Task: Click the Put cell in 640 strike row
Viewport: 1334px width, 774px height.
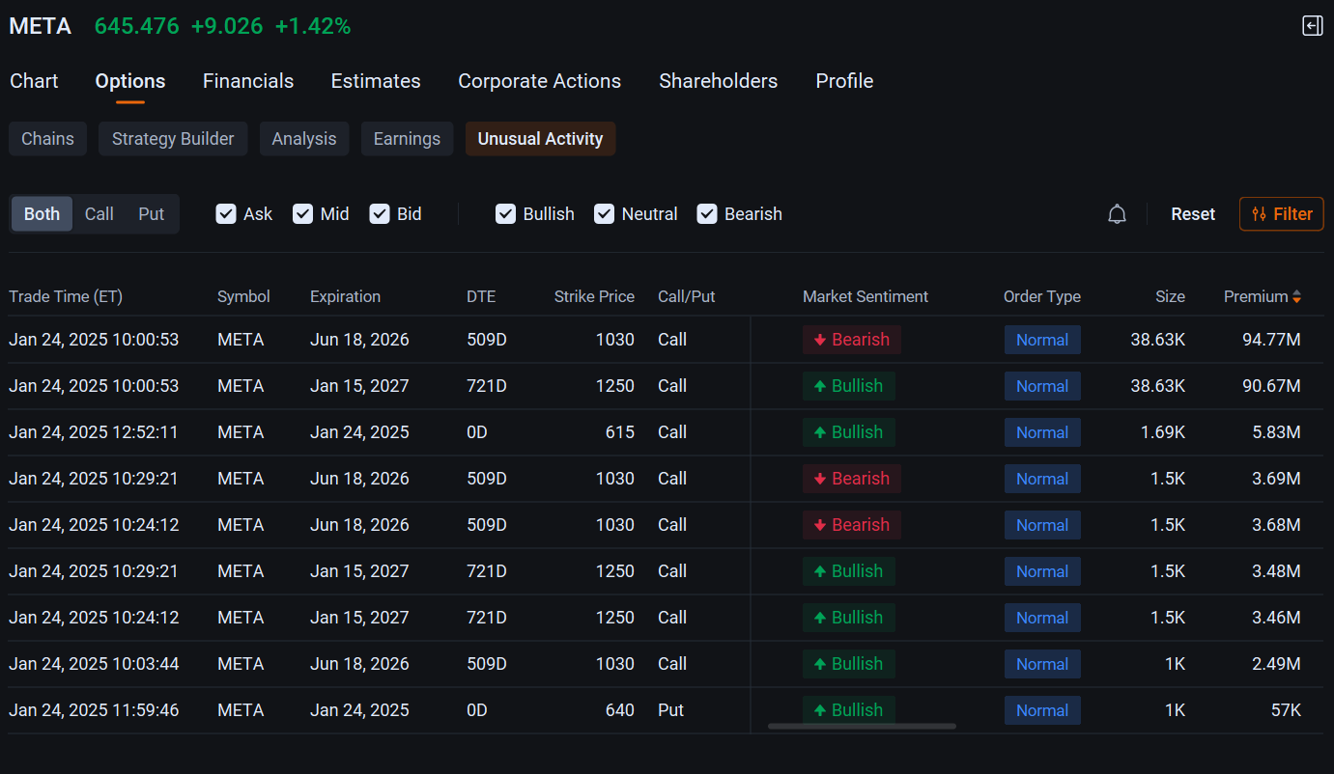Action: click(670, 710)
